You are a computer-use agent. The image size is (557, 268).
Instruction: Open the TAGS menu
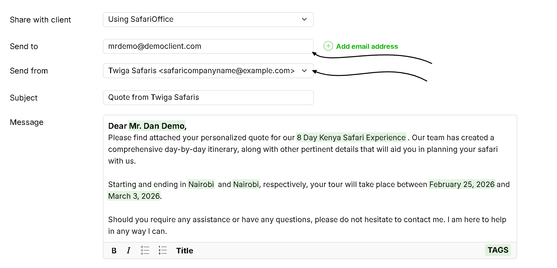click(x=498, y=250)
